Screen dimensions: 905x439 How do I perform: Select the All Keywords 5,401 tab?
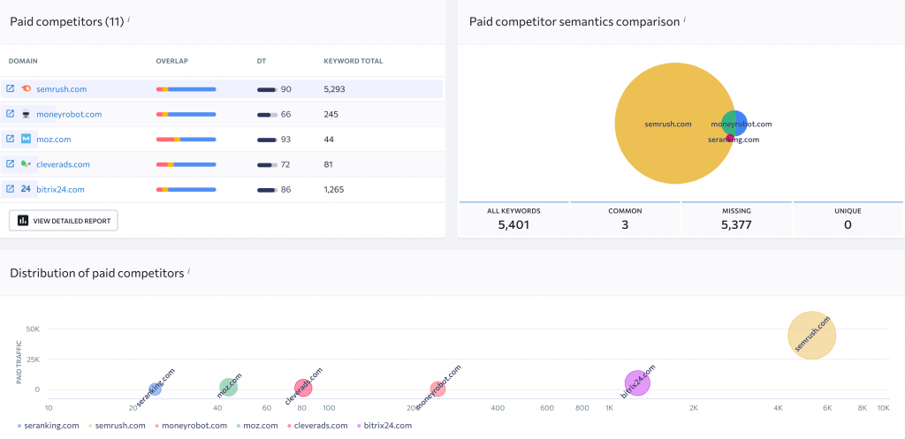513,219
